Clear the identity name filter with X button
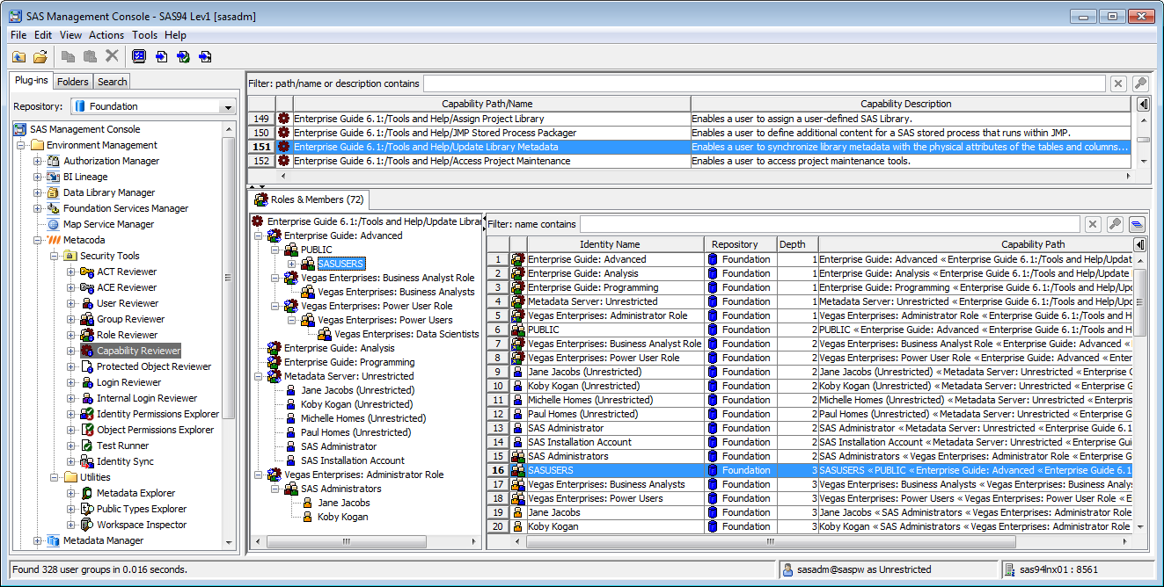 (1093, 224)
